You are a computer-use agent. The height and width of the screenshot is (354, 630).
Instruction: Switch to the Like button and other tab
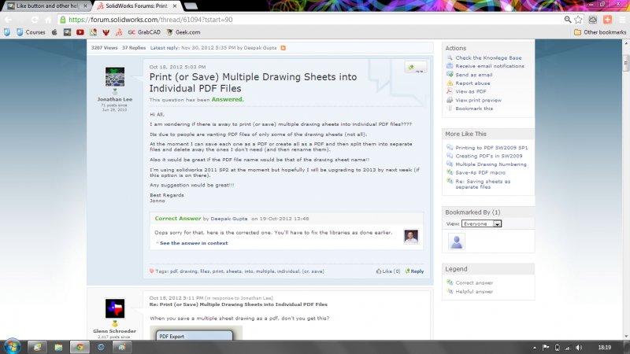(x=46, y=6)
